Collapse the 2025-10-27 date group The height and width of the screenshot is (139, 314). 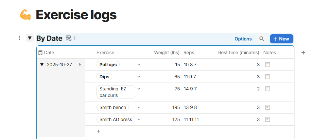pyautogui.click(x=42, y=65)
